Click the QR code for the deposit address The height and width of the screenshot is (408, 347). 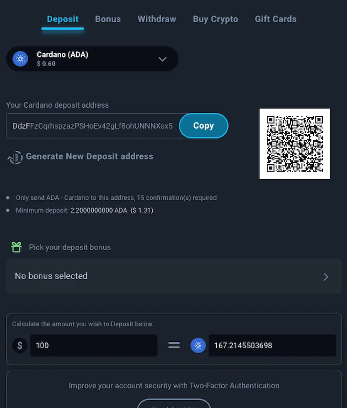click(x=295, y=143)
